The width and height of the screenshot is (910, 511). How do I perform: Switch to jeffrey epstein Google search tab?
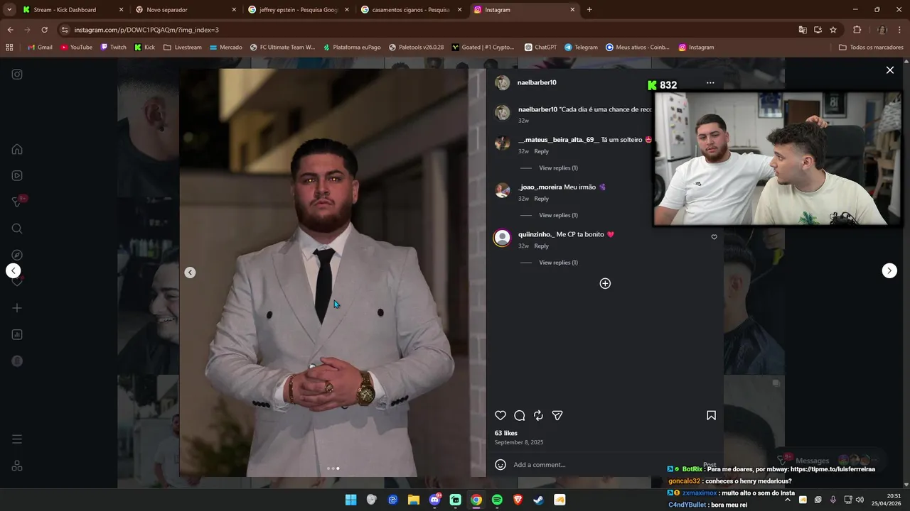click(x=299, y=10)
